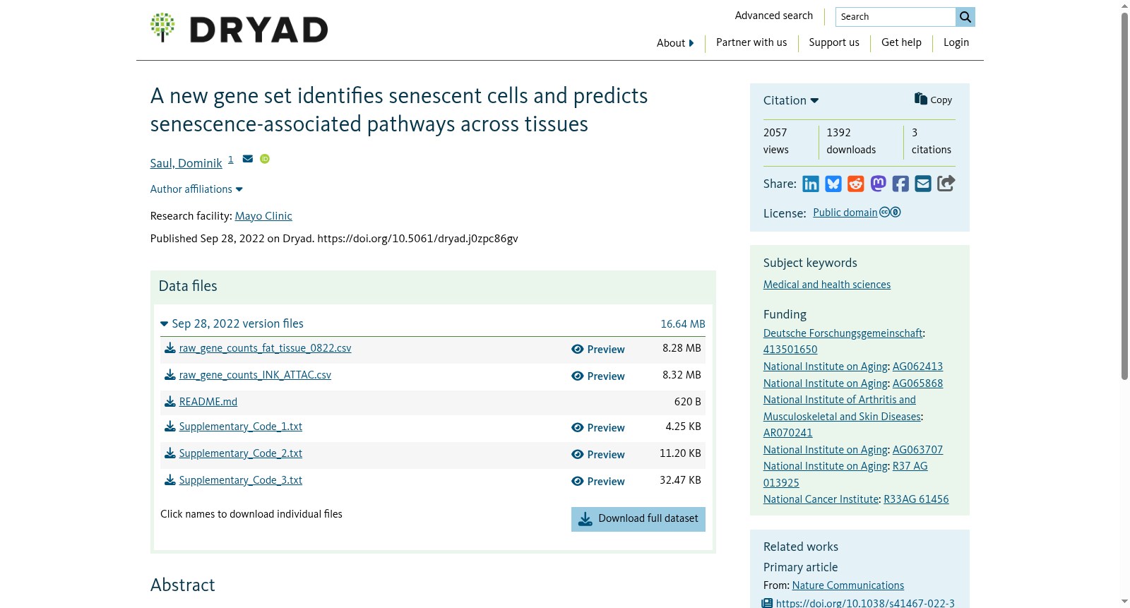Viewport: 1130px width, 608px height.
Task: Download the full dataset
Action: (x=638, y=519)
